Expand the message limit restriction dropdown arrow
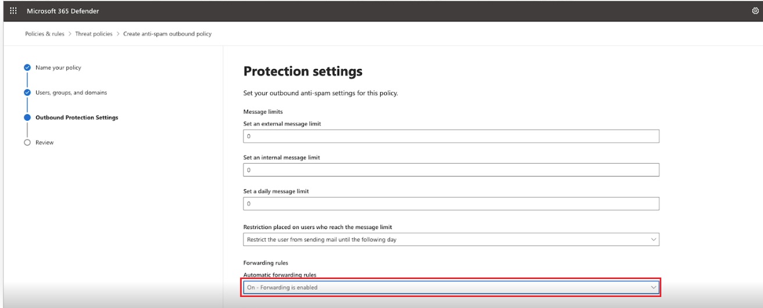The image size is (763, 308). (x=653, y=239)
